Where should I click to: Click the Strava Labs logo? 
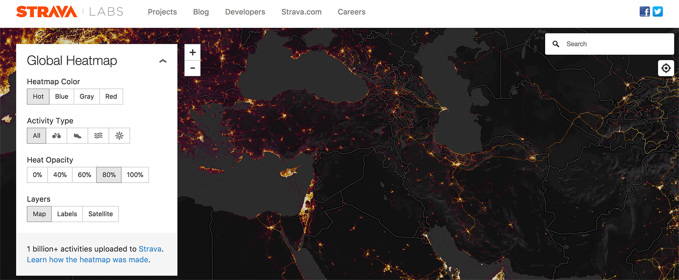(x=70, y=12)
